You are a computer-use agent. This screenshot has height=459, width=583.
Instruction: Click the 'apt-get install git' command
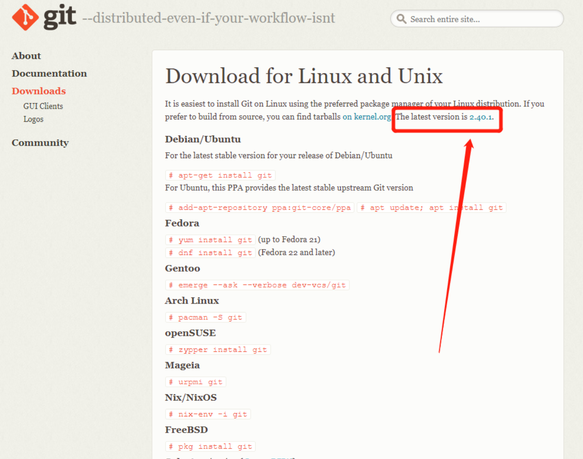click(221, 175)
